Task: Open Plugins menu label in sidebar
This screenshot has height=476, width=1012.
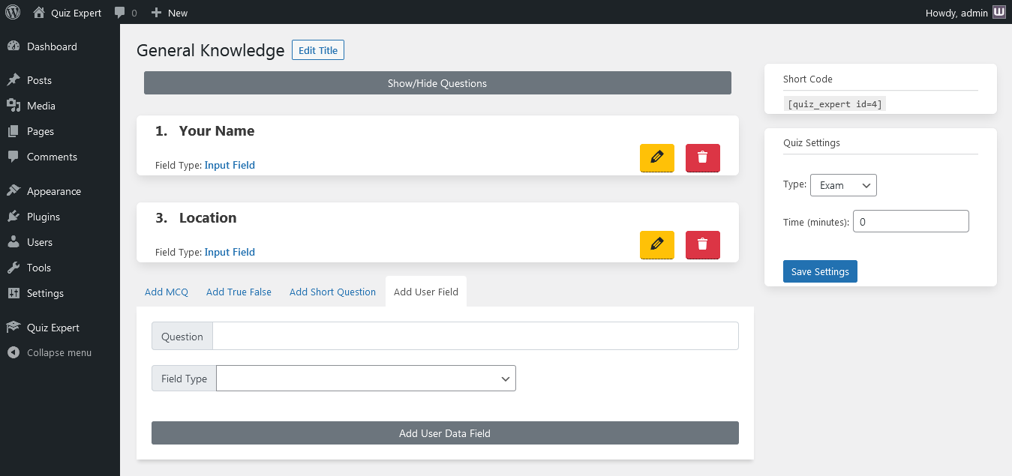Action: click(44, 217)
